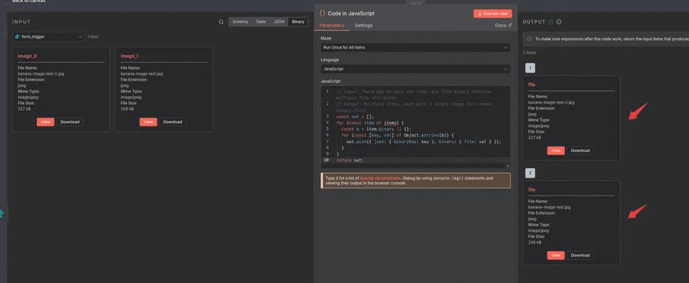Image resolution: width=689 pixels, height=283 pixels.
Task: Click the search icon in Input panel
Action: coord(221,22)
